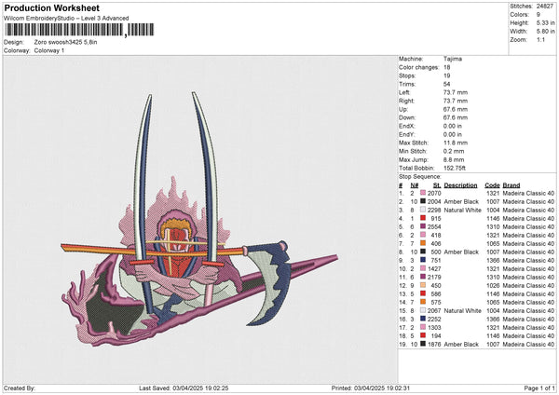Click the Zoom value '1:1'
559x395 pixels.
click(540, 39)
